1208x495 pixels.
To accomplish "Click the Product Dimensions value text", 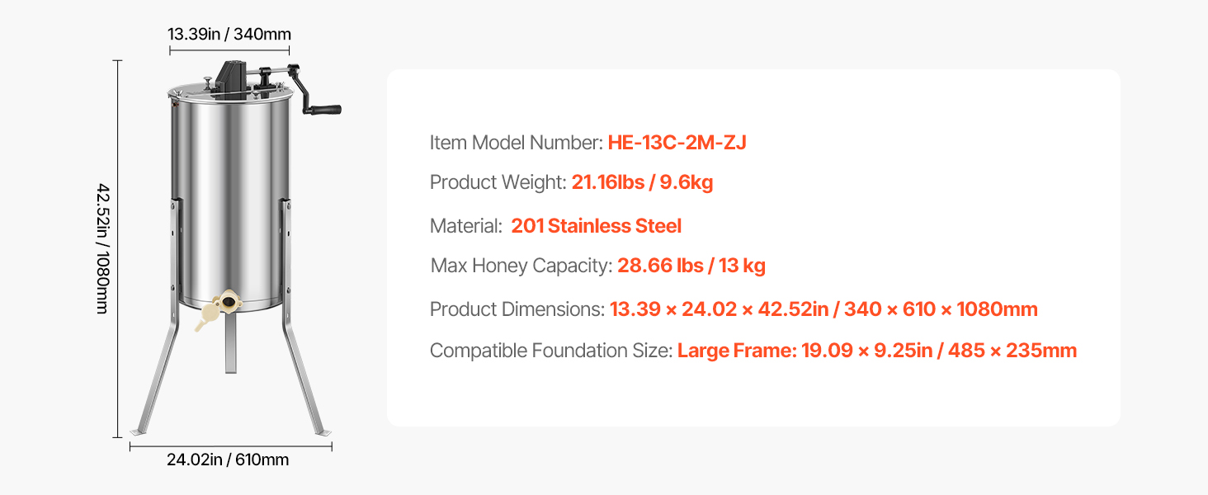I will 823,309.
